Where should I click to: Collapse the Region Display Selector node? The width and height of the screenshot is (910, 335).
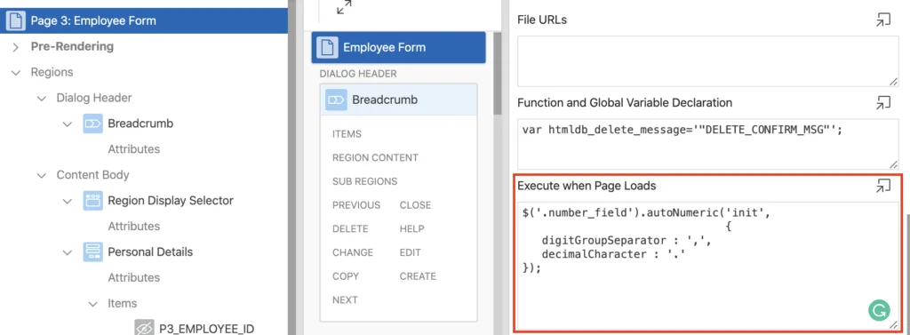68,201
